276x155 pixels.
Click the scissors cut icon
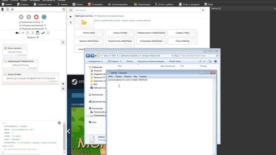pyautogui.click(x=33, y=33)
